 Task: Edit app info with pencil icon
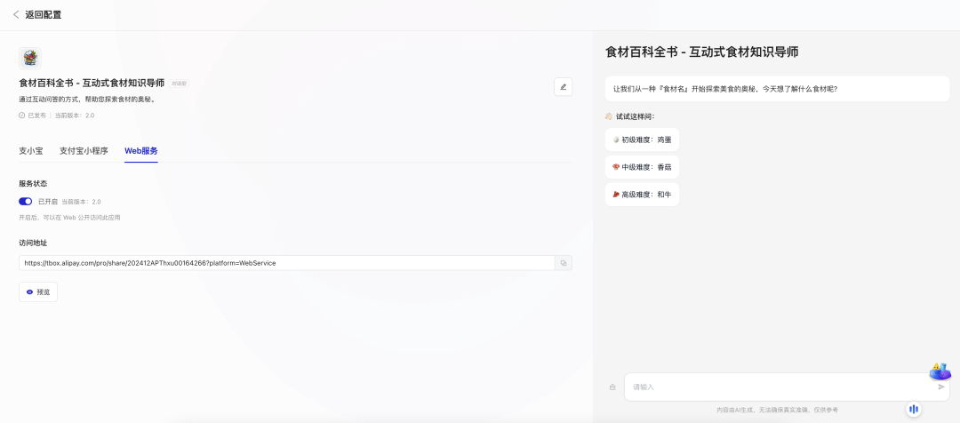click(563, 87)
